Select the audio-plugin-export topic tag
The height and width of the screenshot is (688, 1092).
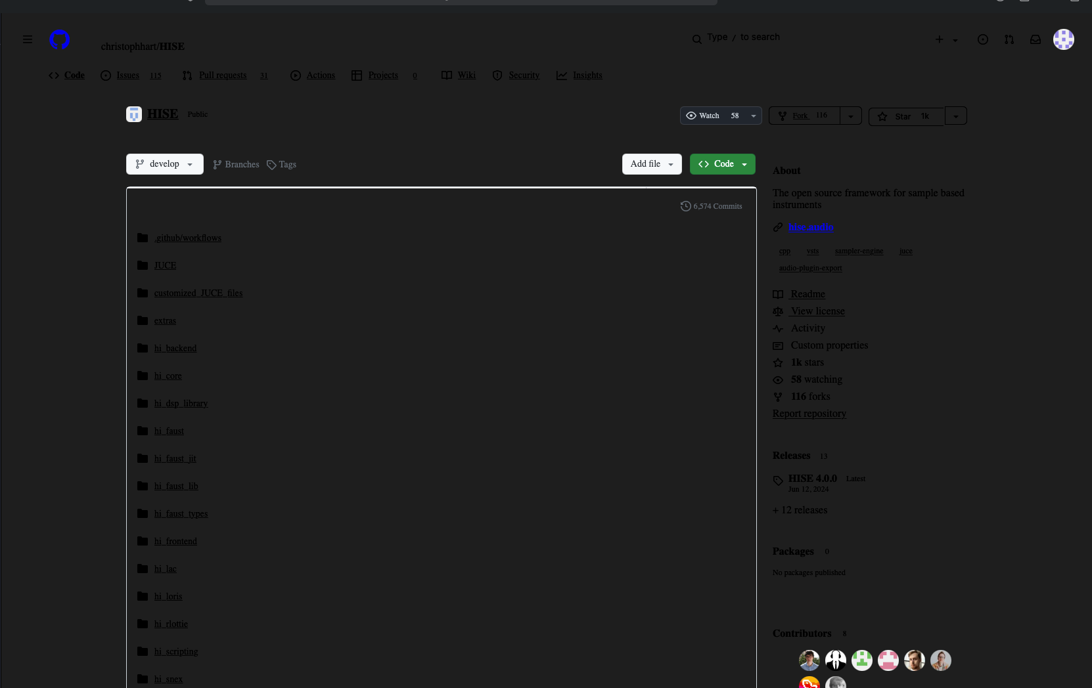pos(810,268)
